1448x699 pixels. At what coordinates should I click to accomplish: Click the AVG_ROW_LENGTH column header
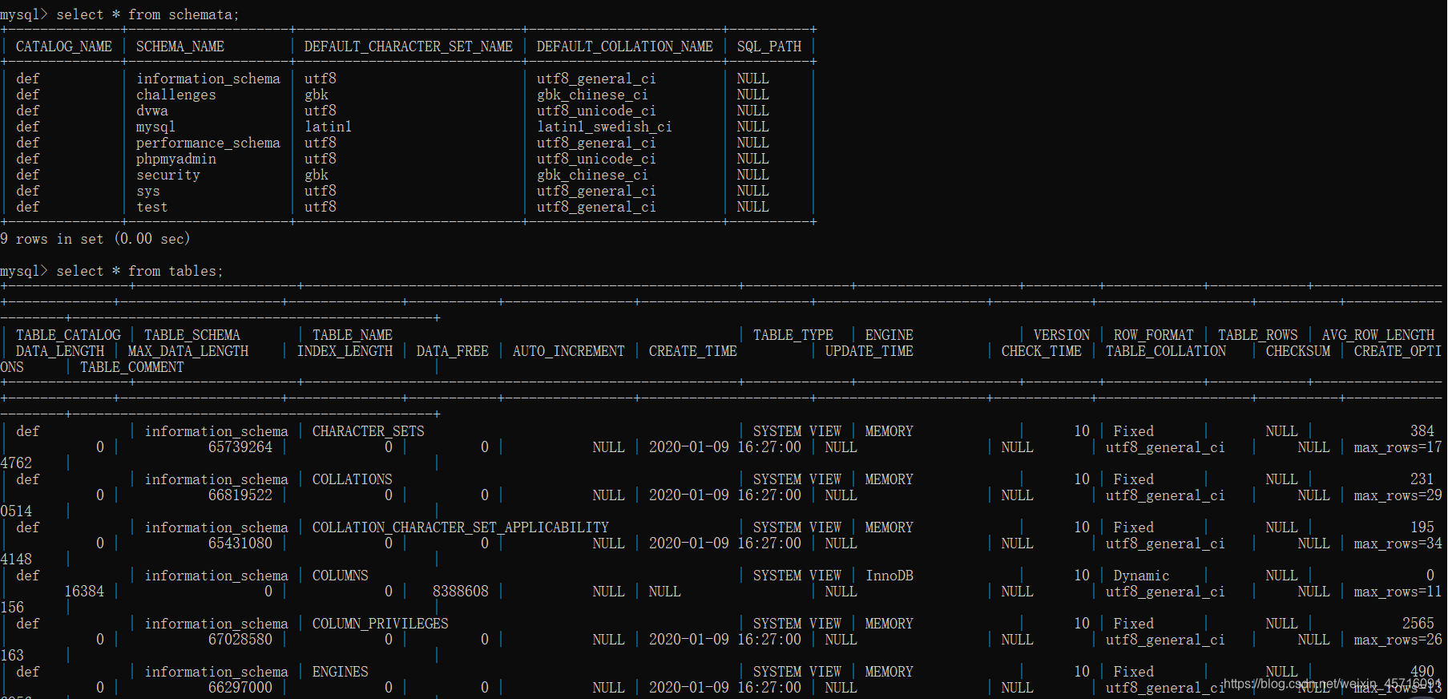click(1378, 335)
